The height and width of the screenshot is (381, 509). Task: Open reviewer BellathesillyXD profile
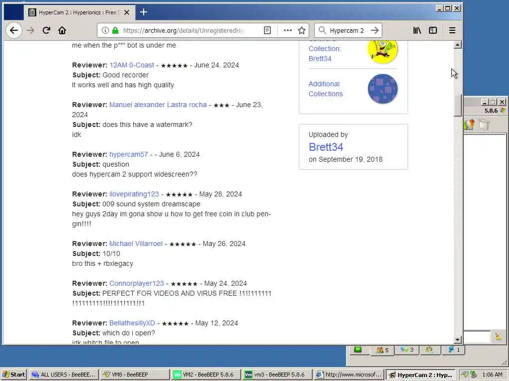pyautogui.click(x=132, y=323)
